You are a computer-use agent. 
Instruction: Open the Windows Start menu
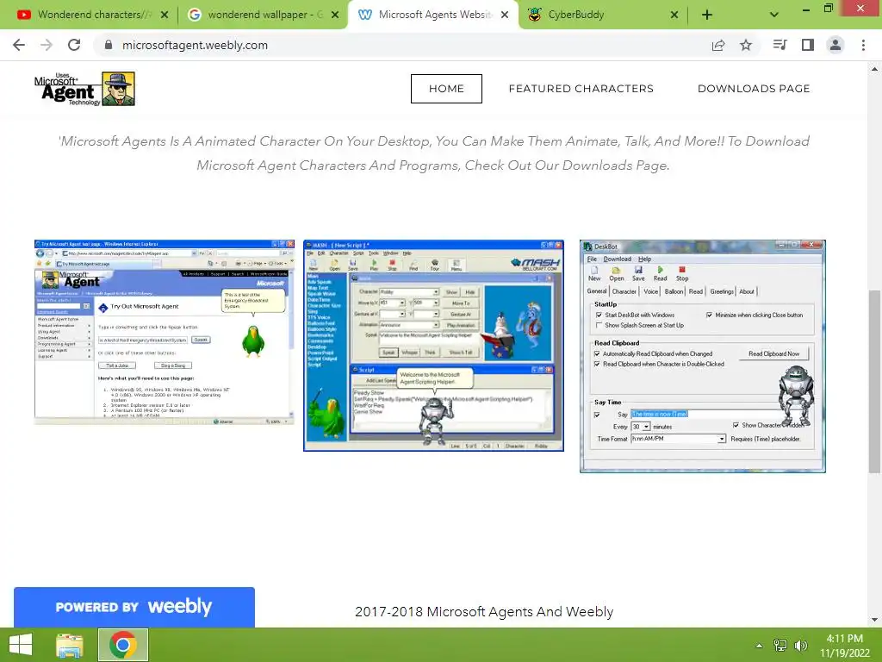click(x=21, y=645)
